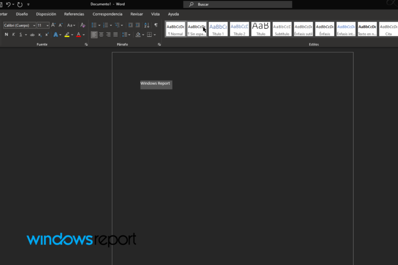Open the Vista tab
Screen dimensions: 398x265
click(x=155, y=14)
